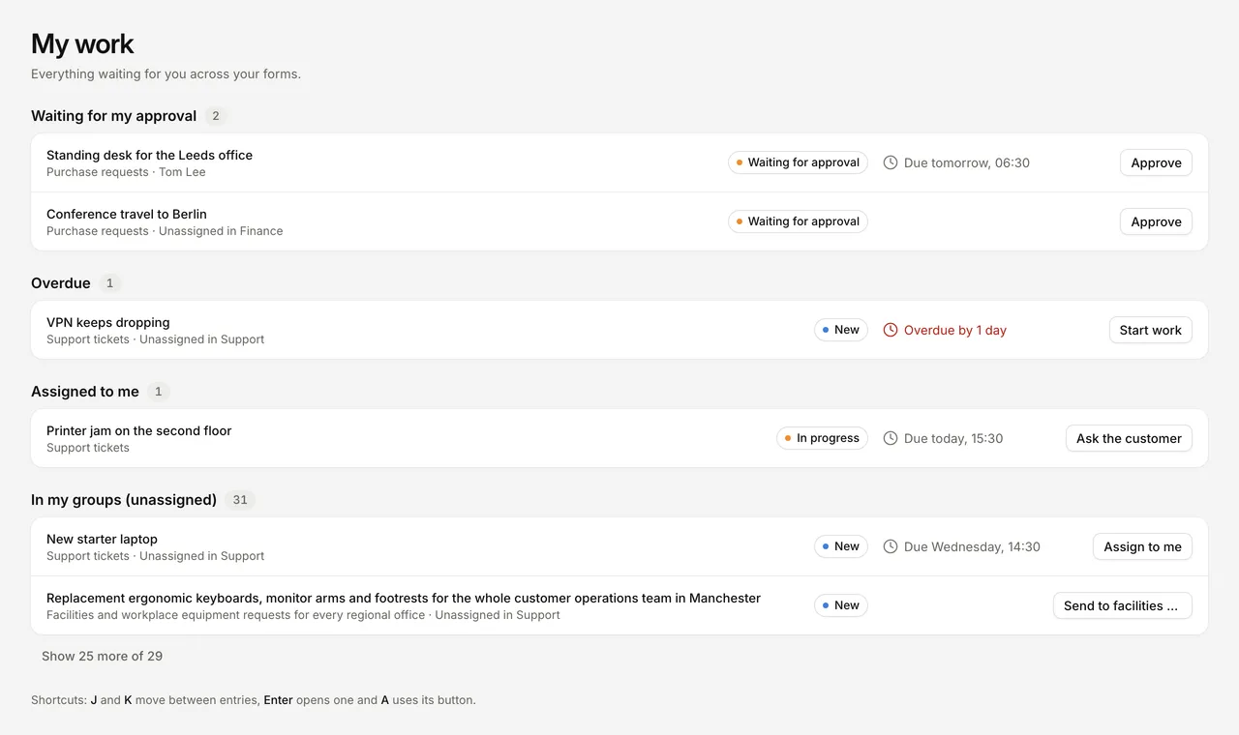
Task: Click the New badge on VPN keeps dropping
Action: pos(841,330)
